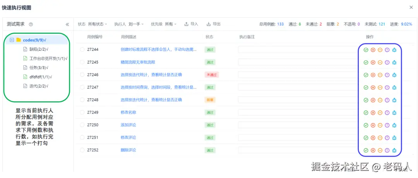The height and width of the screenshot is (178, 418).
Task: Mark case 27247 as not applicable
Action: 387,87
